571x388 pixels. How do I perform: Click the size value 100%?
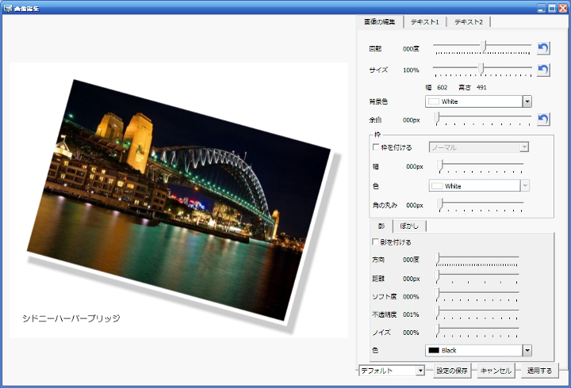pos(411,70)
